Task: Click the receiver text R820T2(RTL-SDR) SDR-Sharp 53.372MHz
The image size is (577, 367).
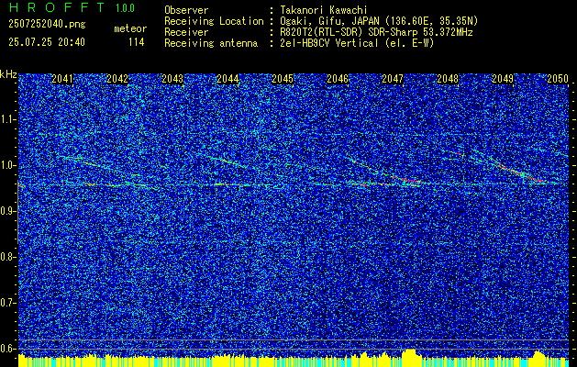Action: coord(376,32)
